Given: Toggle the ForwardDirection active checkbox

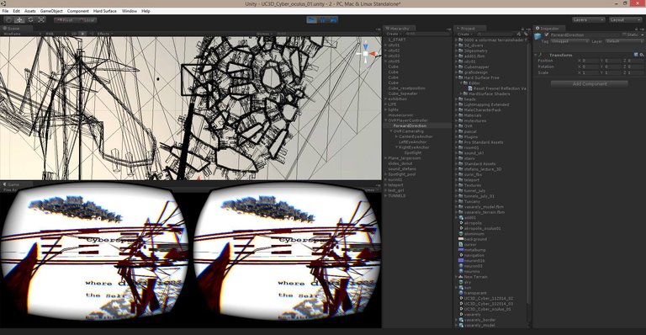Looking at the screenshot, I should (x=547, y=35).
